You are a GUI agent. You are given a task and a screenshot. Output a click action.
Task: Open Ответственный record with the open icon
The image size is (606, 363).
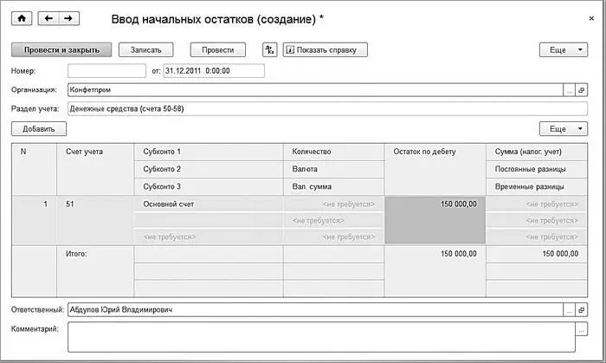[581, 309]
